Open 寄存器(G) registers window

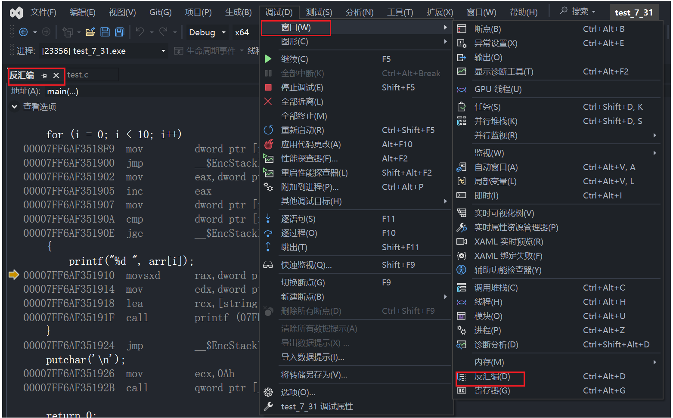pos(558,390)
